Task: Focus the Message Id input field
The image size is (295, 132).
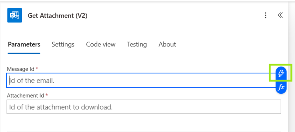Action: (138, 81)
